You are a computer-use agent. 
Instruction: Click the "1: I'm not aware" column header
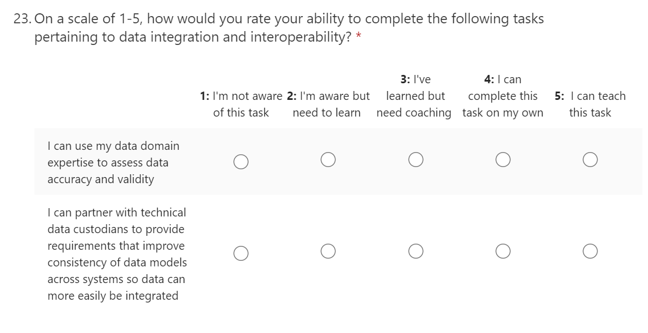coord(241,104)
